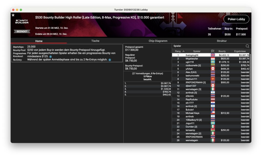Click $ubuta1's country flag
The width and height of the screenshot is (262, 157).
[213, 110]
